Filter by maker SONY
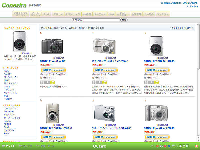200x150 pixels. [x=7, y=80]
